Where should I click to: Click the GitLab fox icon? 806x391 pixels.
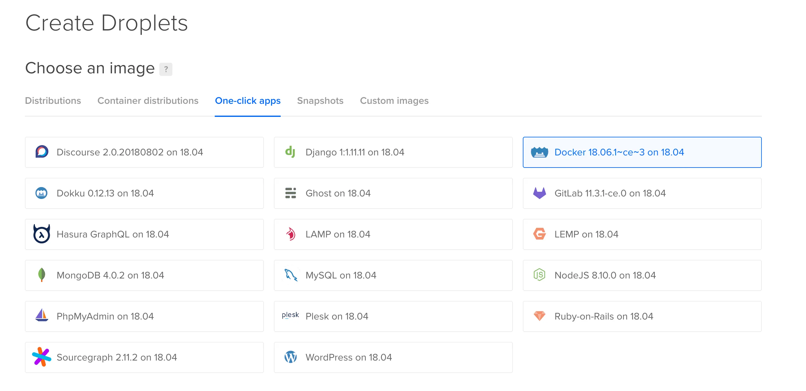point(539,193)
